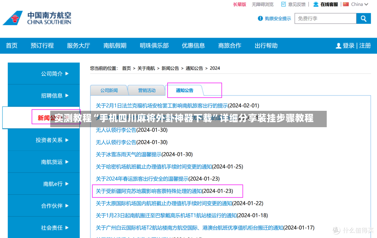Switch to 公司新闻 tab
377x238 pixels.
coord(109,91)
